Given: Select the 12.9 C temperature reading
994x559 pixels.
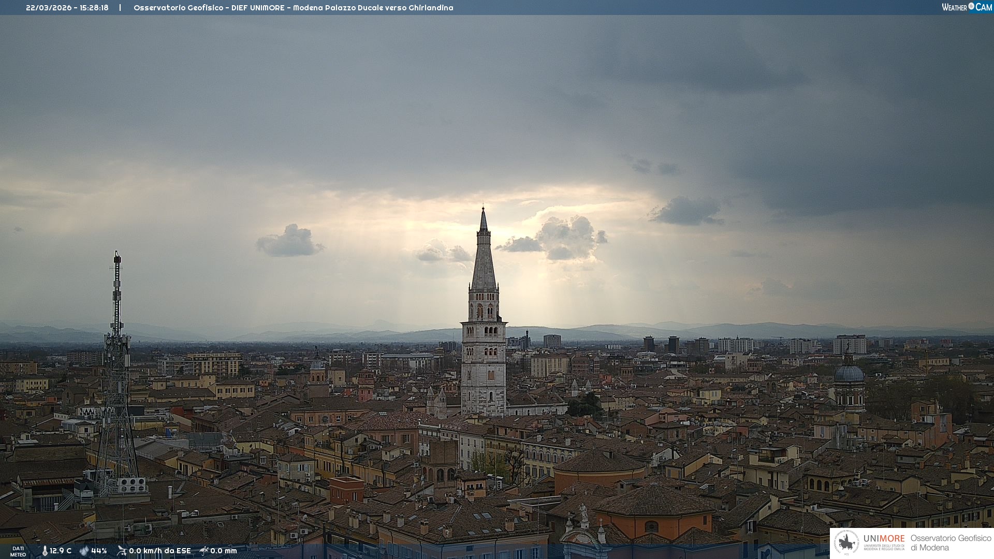Looking at the screenshot, I should (x=61, y=551).
